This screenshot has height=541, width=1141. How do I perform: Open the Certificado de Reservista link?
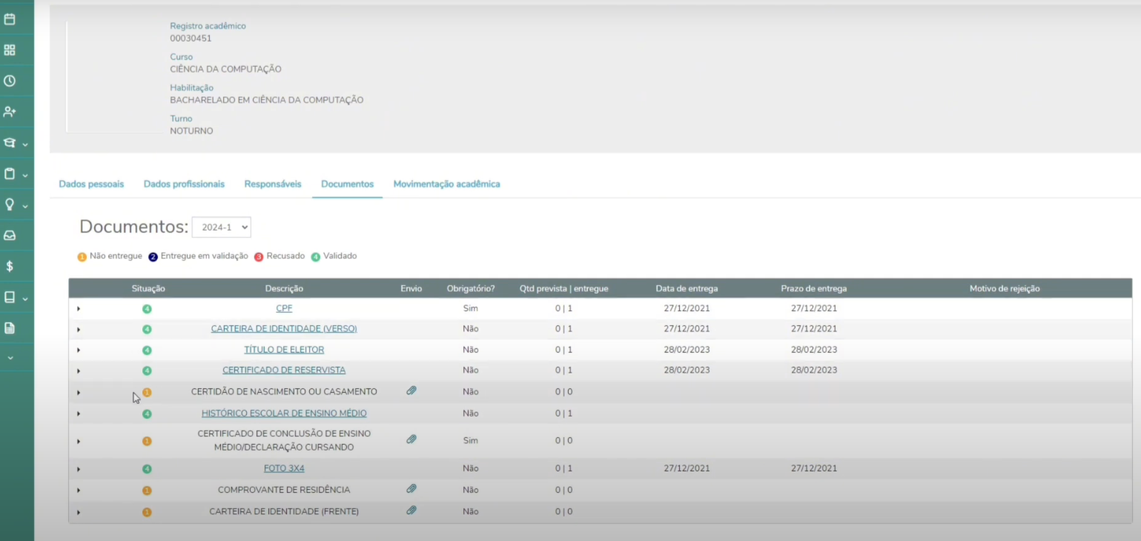click(x=284, y=370)
